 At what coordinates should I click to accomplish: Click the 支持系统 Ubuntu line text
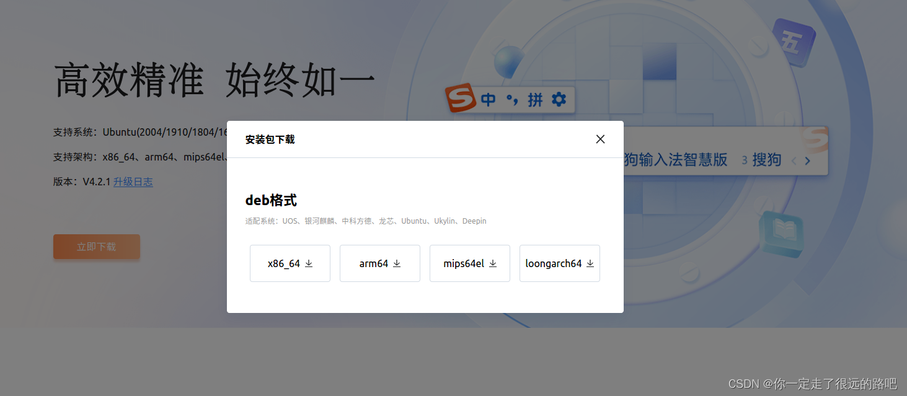(x=140, y=132)
